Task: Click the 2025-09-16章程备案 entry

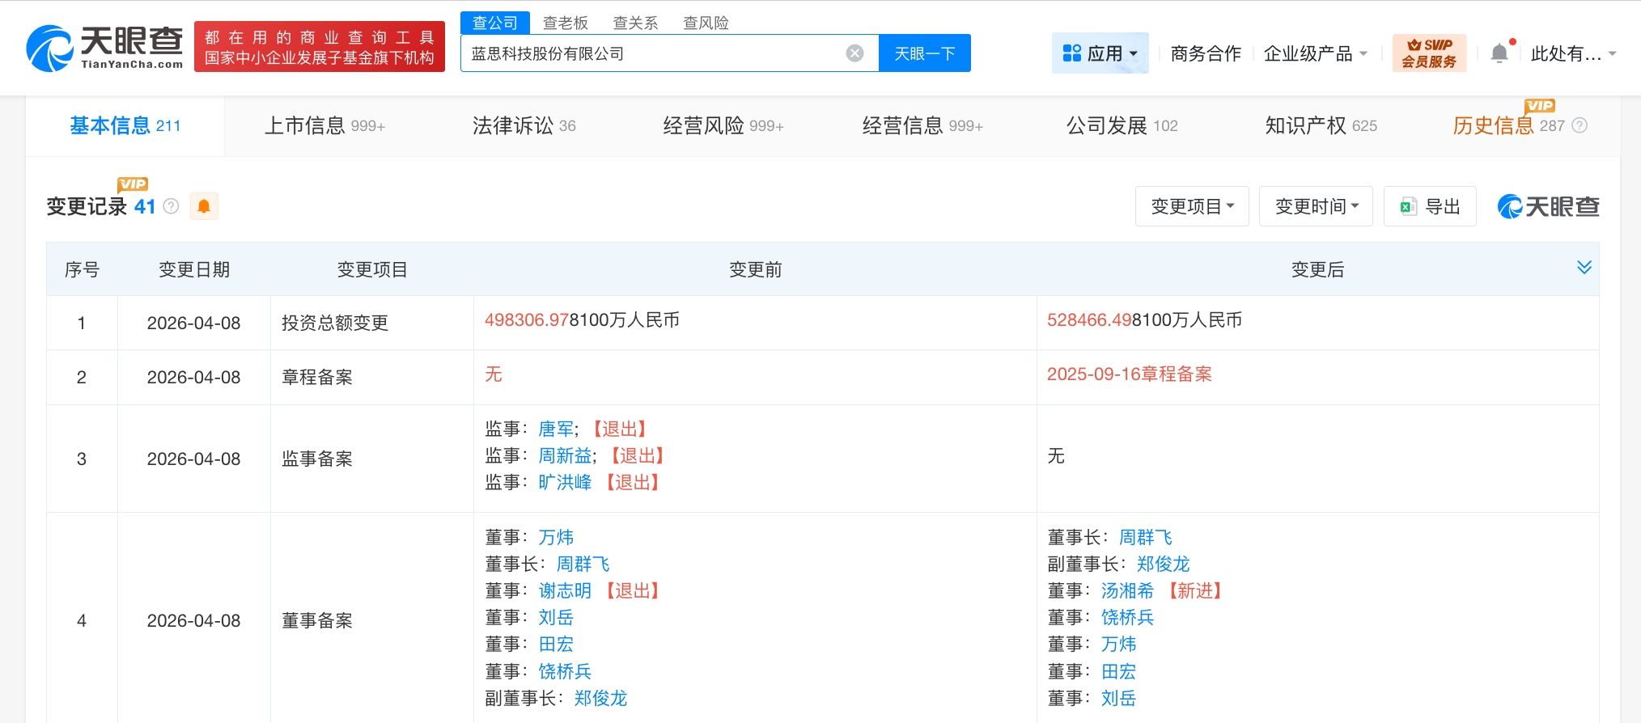Action: [x=1129, y=374]
